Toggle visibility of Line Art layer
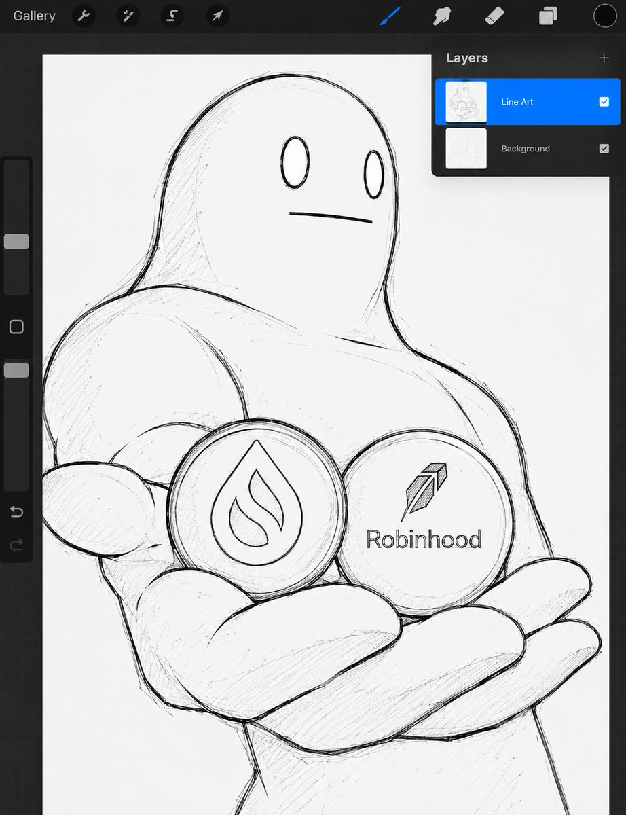 coord(604,102)
